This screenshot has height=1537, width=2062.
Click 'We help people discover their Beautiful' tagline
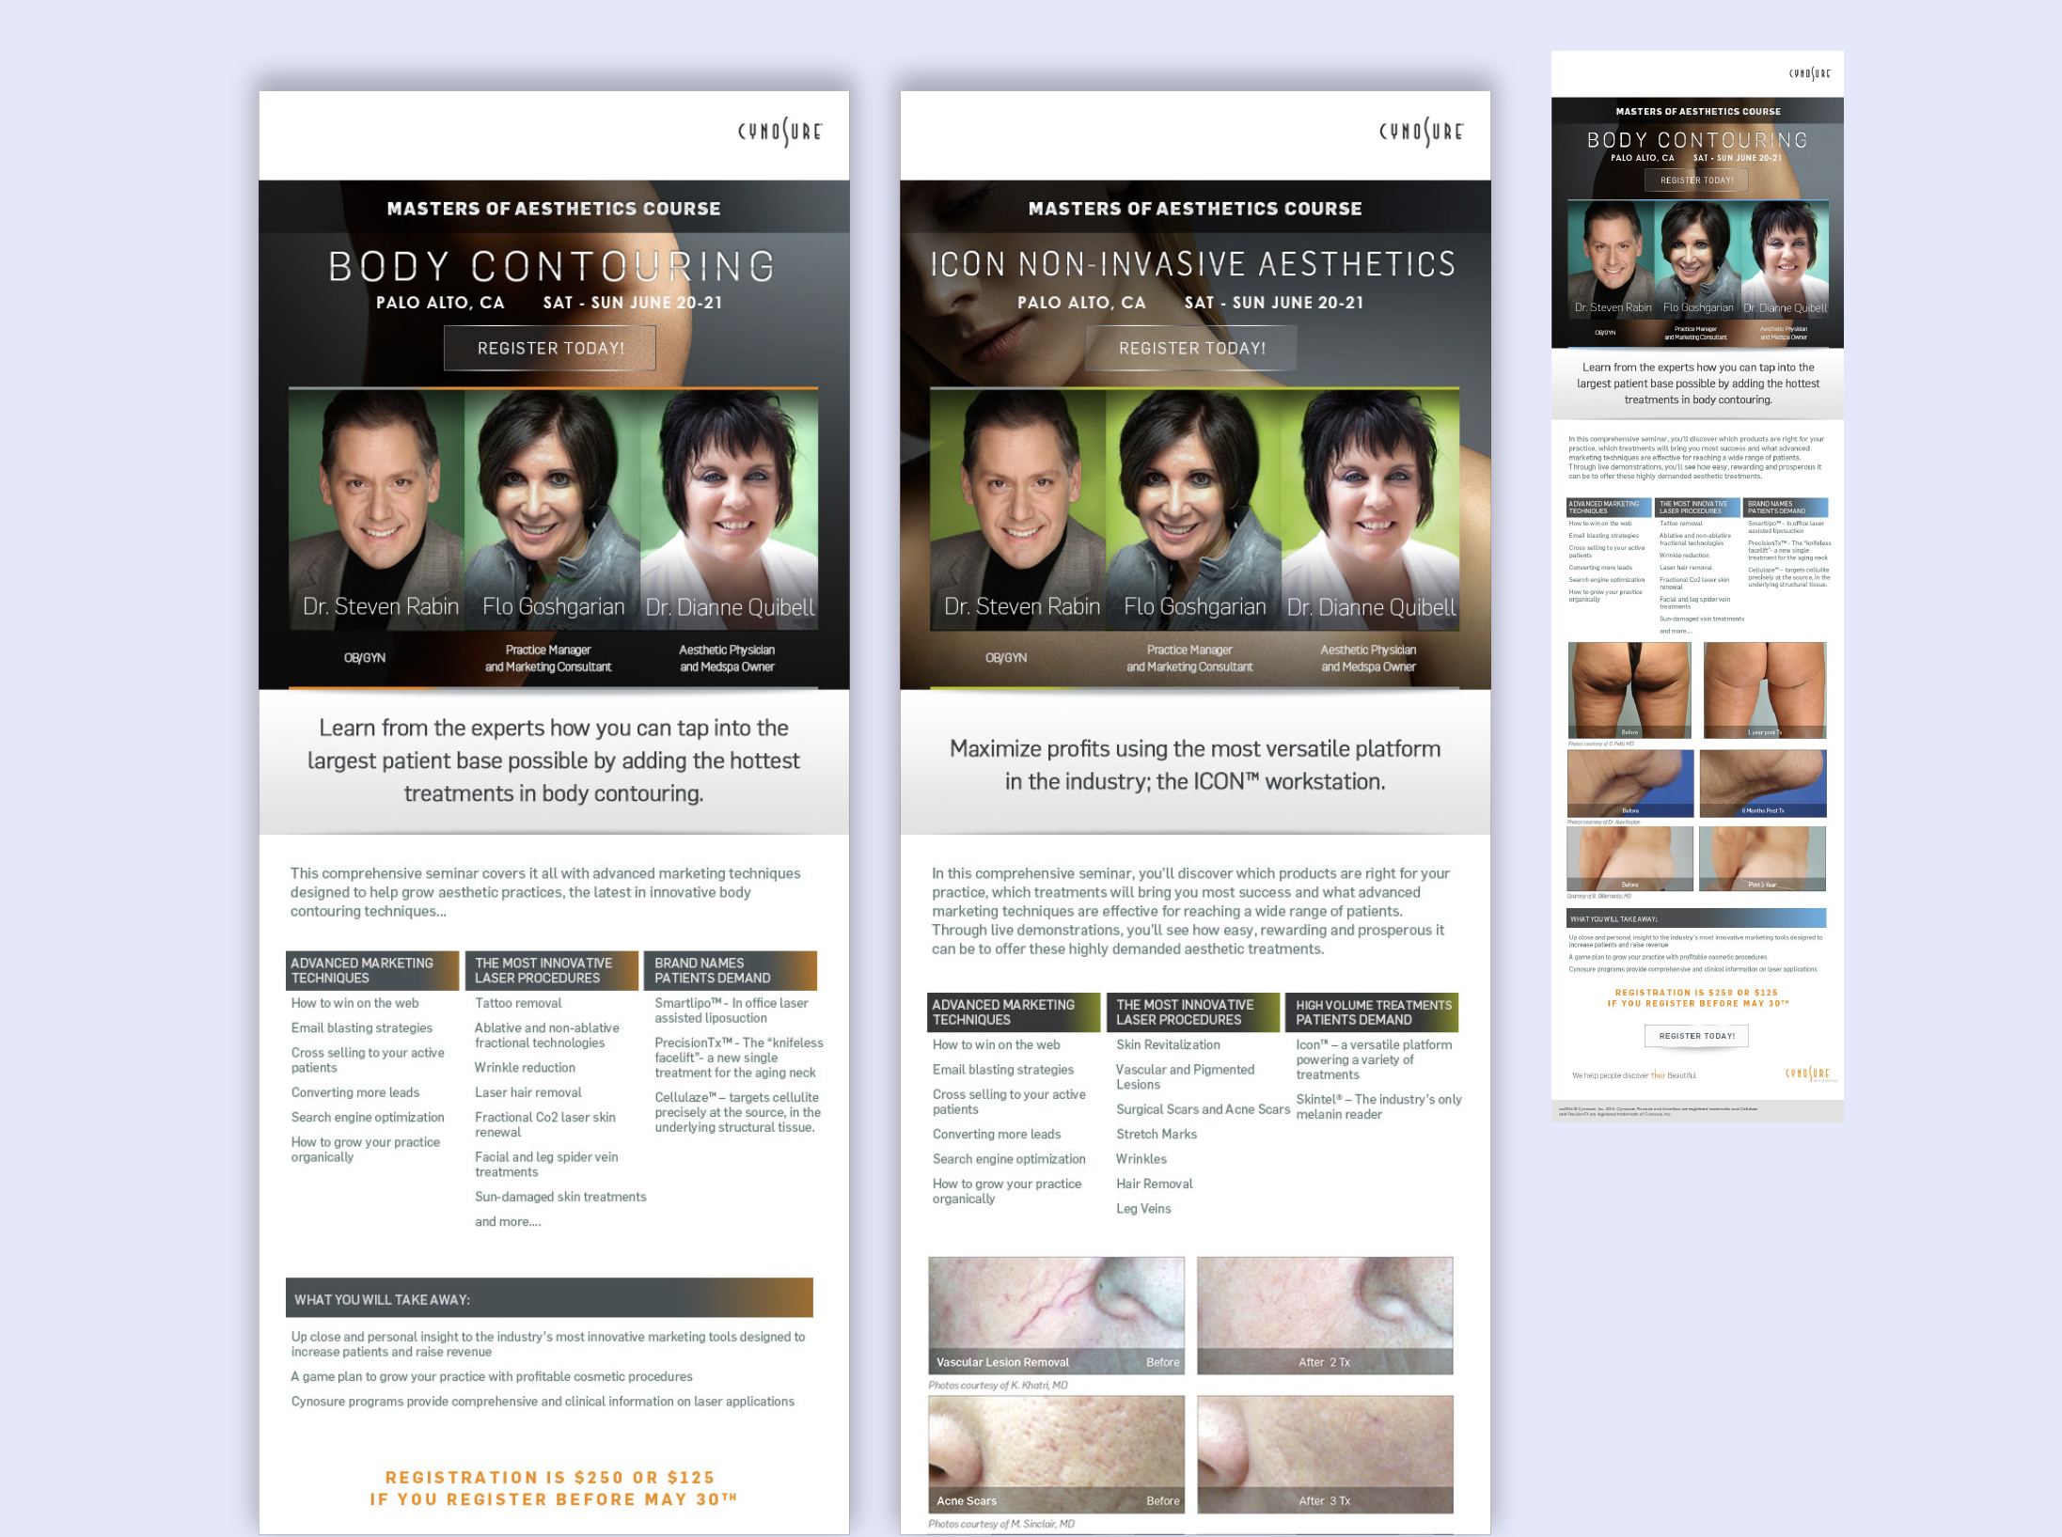coord(1634,1075)
